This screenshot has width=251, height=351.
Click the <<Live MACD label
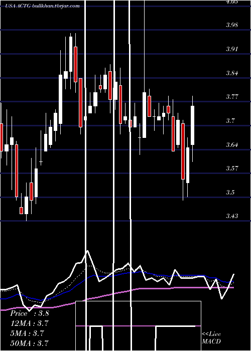211,338
